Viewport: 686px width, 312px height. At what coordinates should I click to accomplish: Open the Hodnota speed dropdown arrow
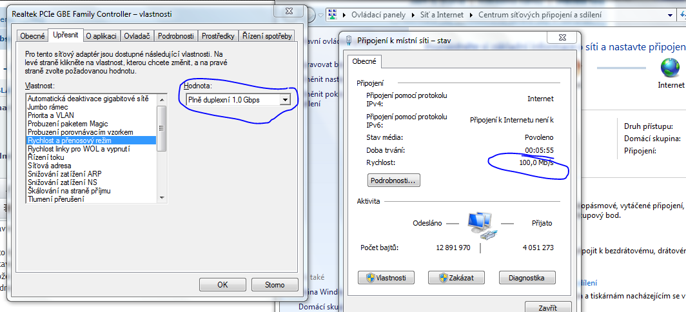[285, 100]
